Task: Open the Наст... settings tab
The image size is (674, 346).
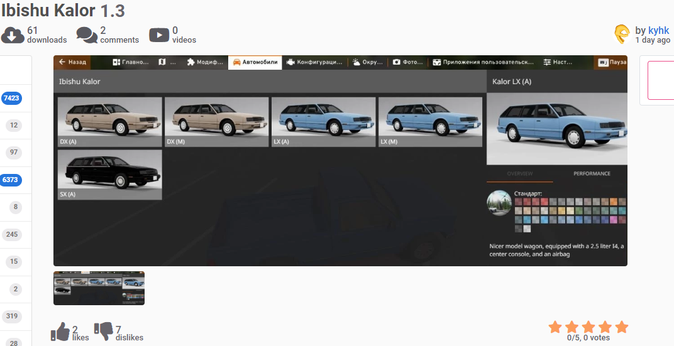Action: (558, 62)
